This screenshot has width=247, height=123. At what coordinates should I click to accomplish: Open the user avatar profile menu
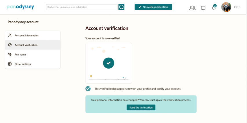tap(226, 7)
